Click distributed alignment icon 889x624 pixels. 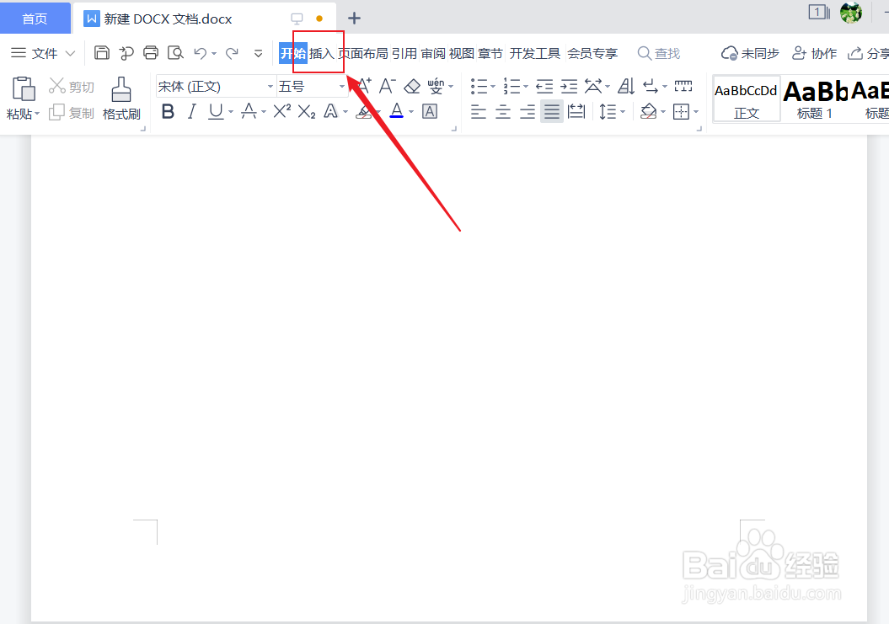(x=576, y=112)
